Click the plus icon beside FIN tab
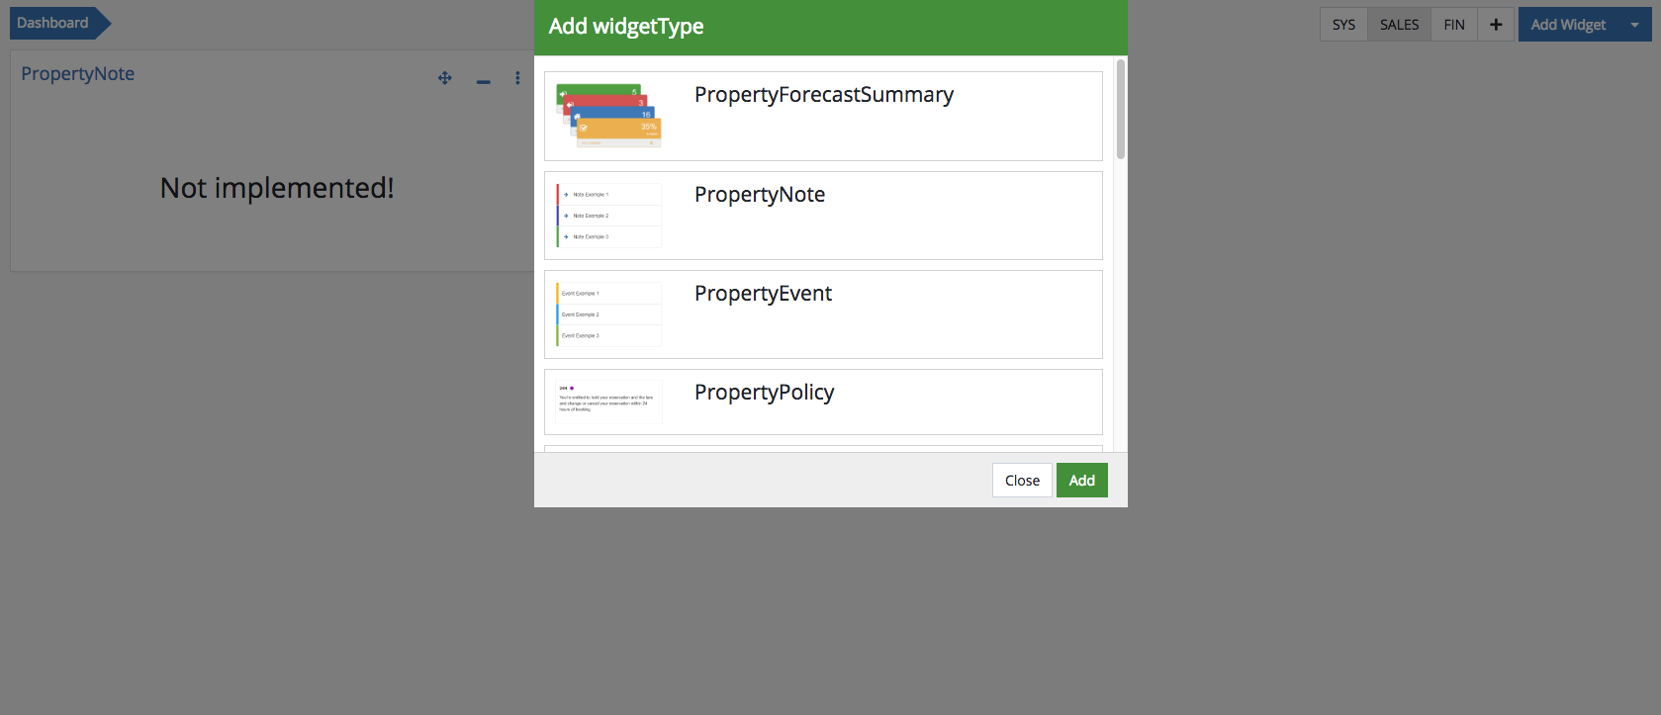This screenshot has height=715, width=1661. [1496, 25]
